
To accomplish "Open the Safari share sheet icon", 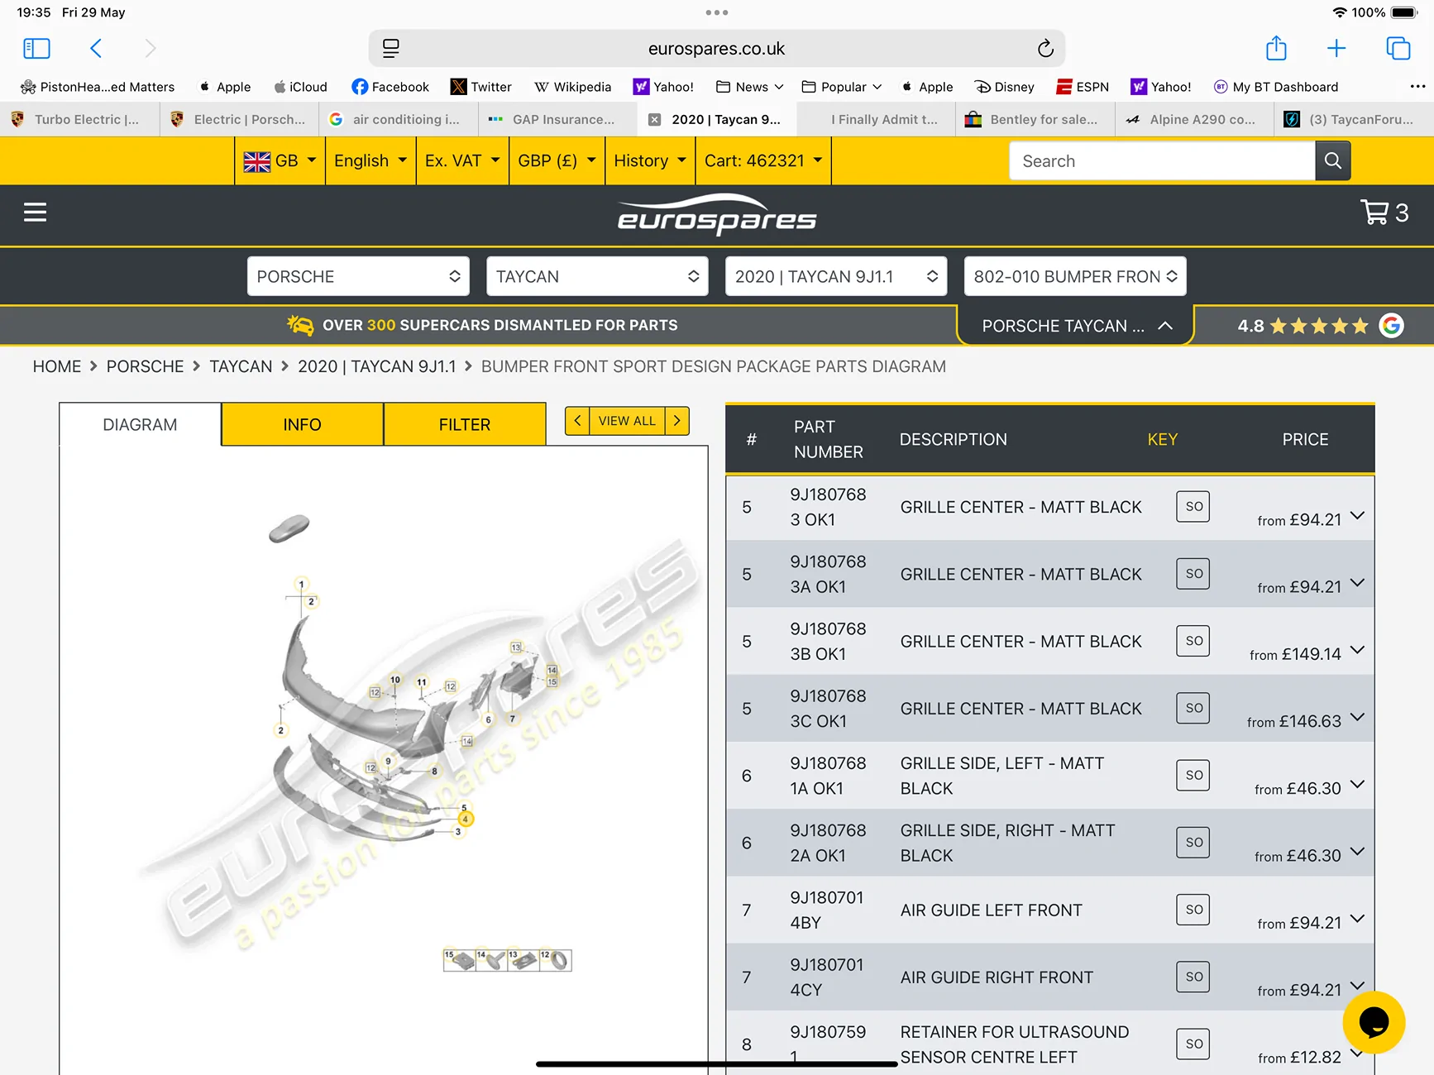I will [1276, 48].
